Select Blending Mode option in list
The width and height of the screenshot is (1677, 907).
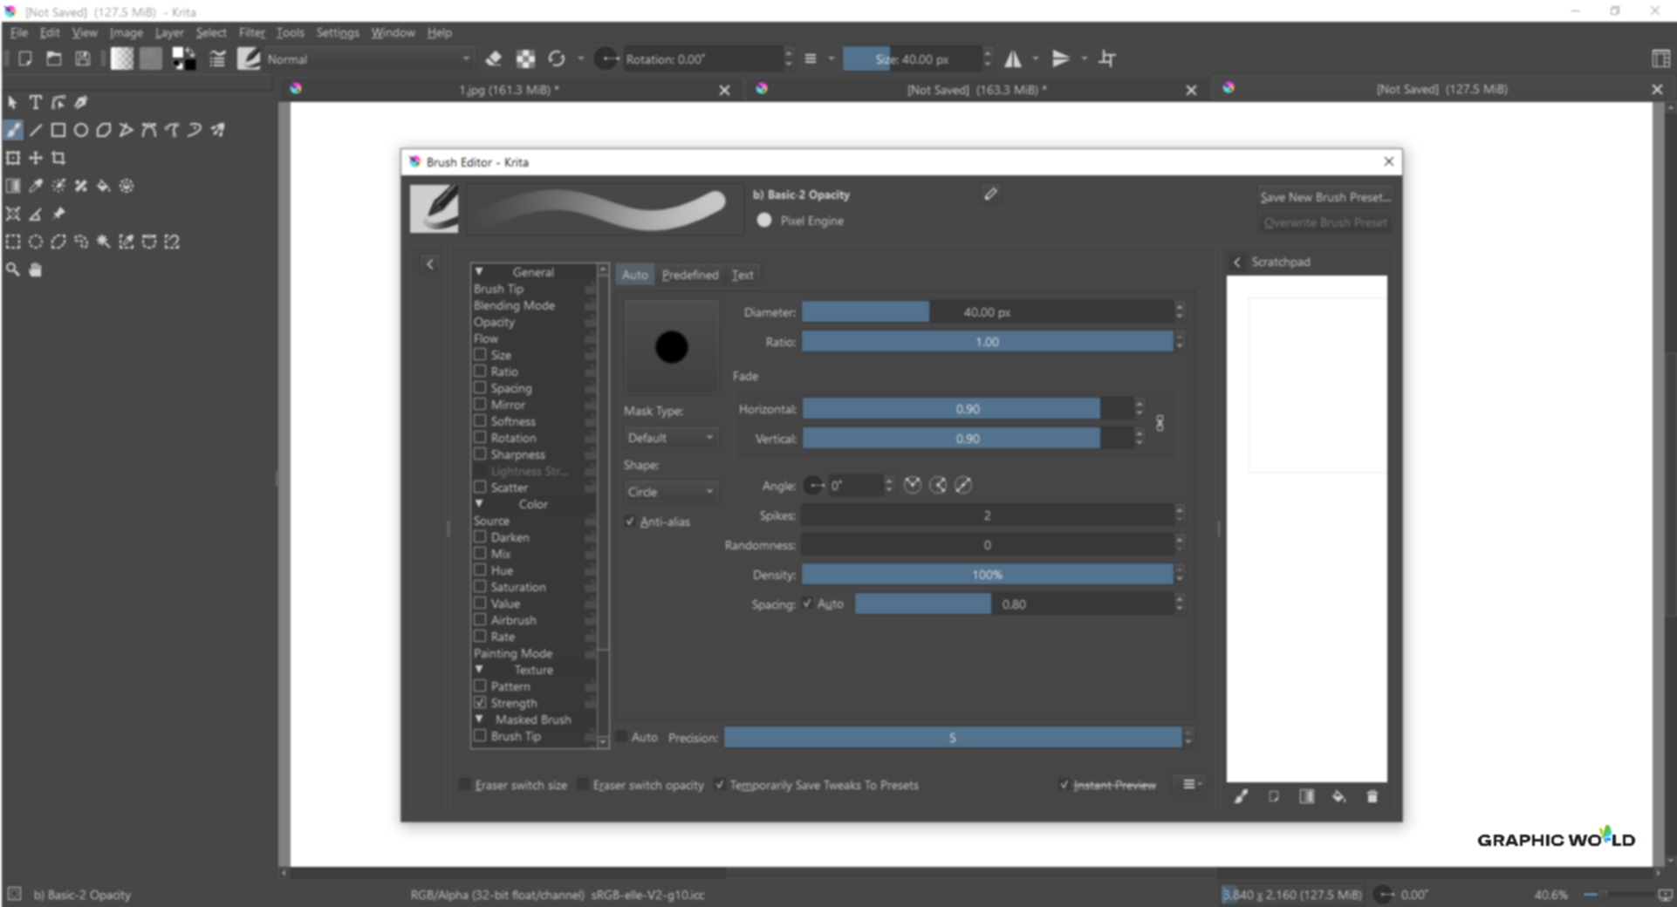point(515,305)
